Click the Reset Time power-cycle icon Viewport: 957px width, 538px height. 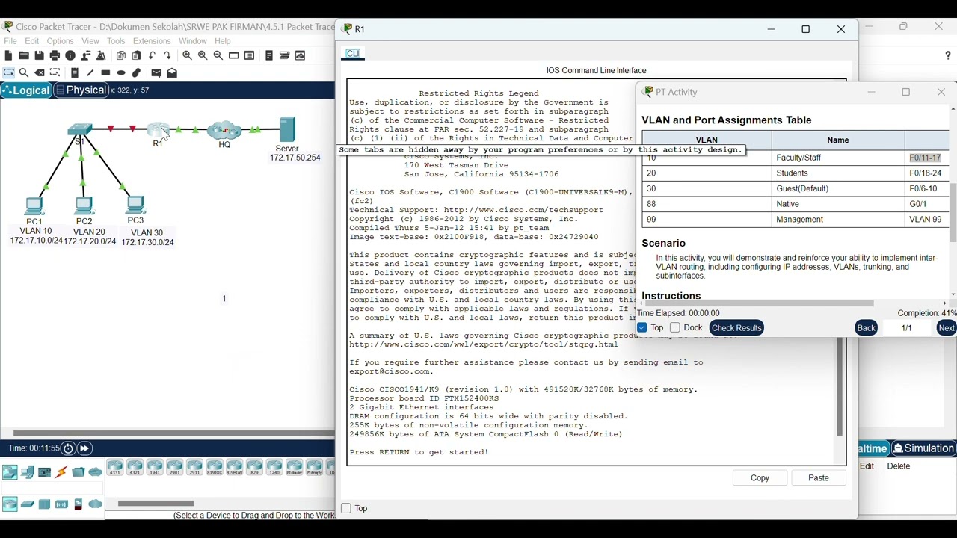tap(68, 448)
